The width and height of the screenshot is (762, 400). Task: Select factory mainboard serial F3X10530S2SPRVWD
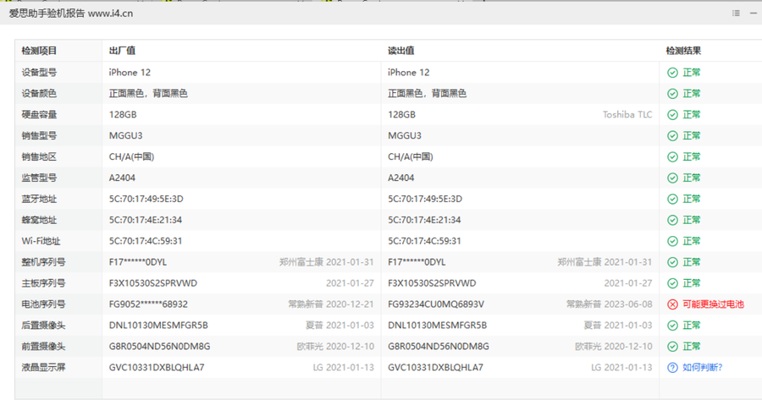[153, 283]
